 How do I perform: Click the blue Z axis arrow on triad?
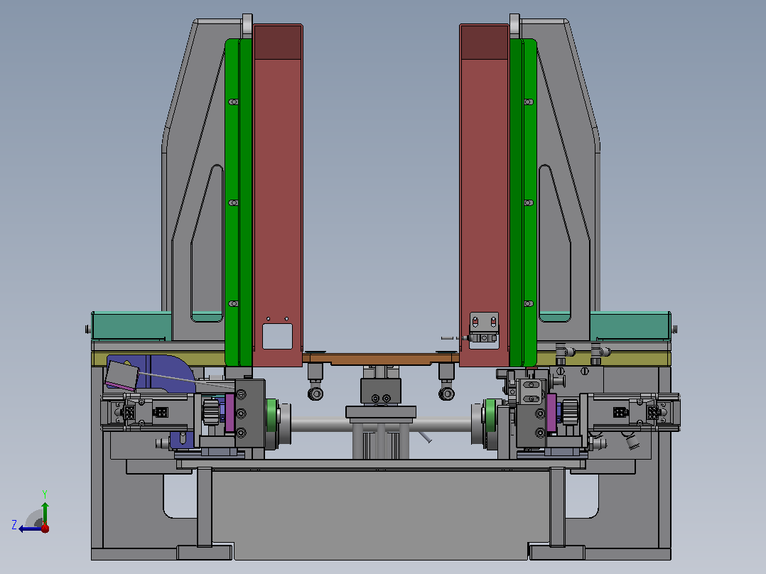(x=30, y=529)
